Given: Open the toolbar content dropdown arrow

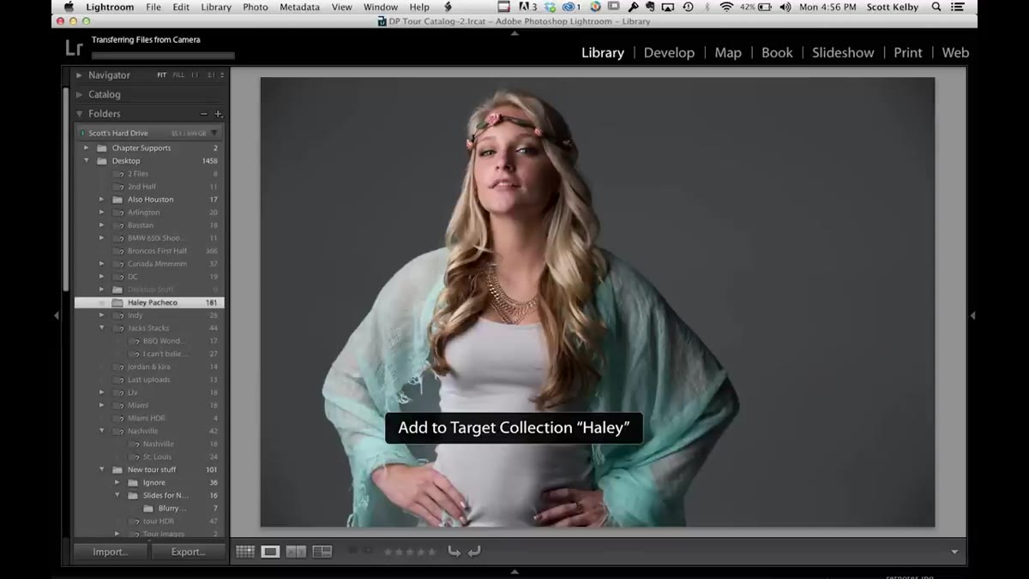Looking at the screenshot, I should [954, 552].
